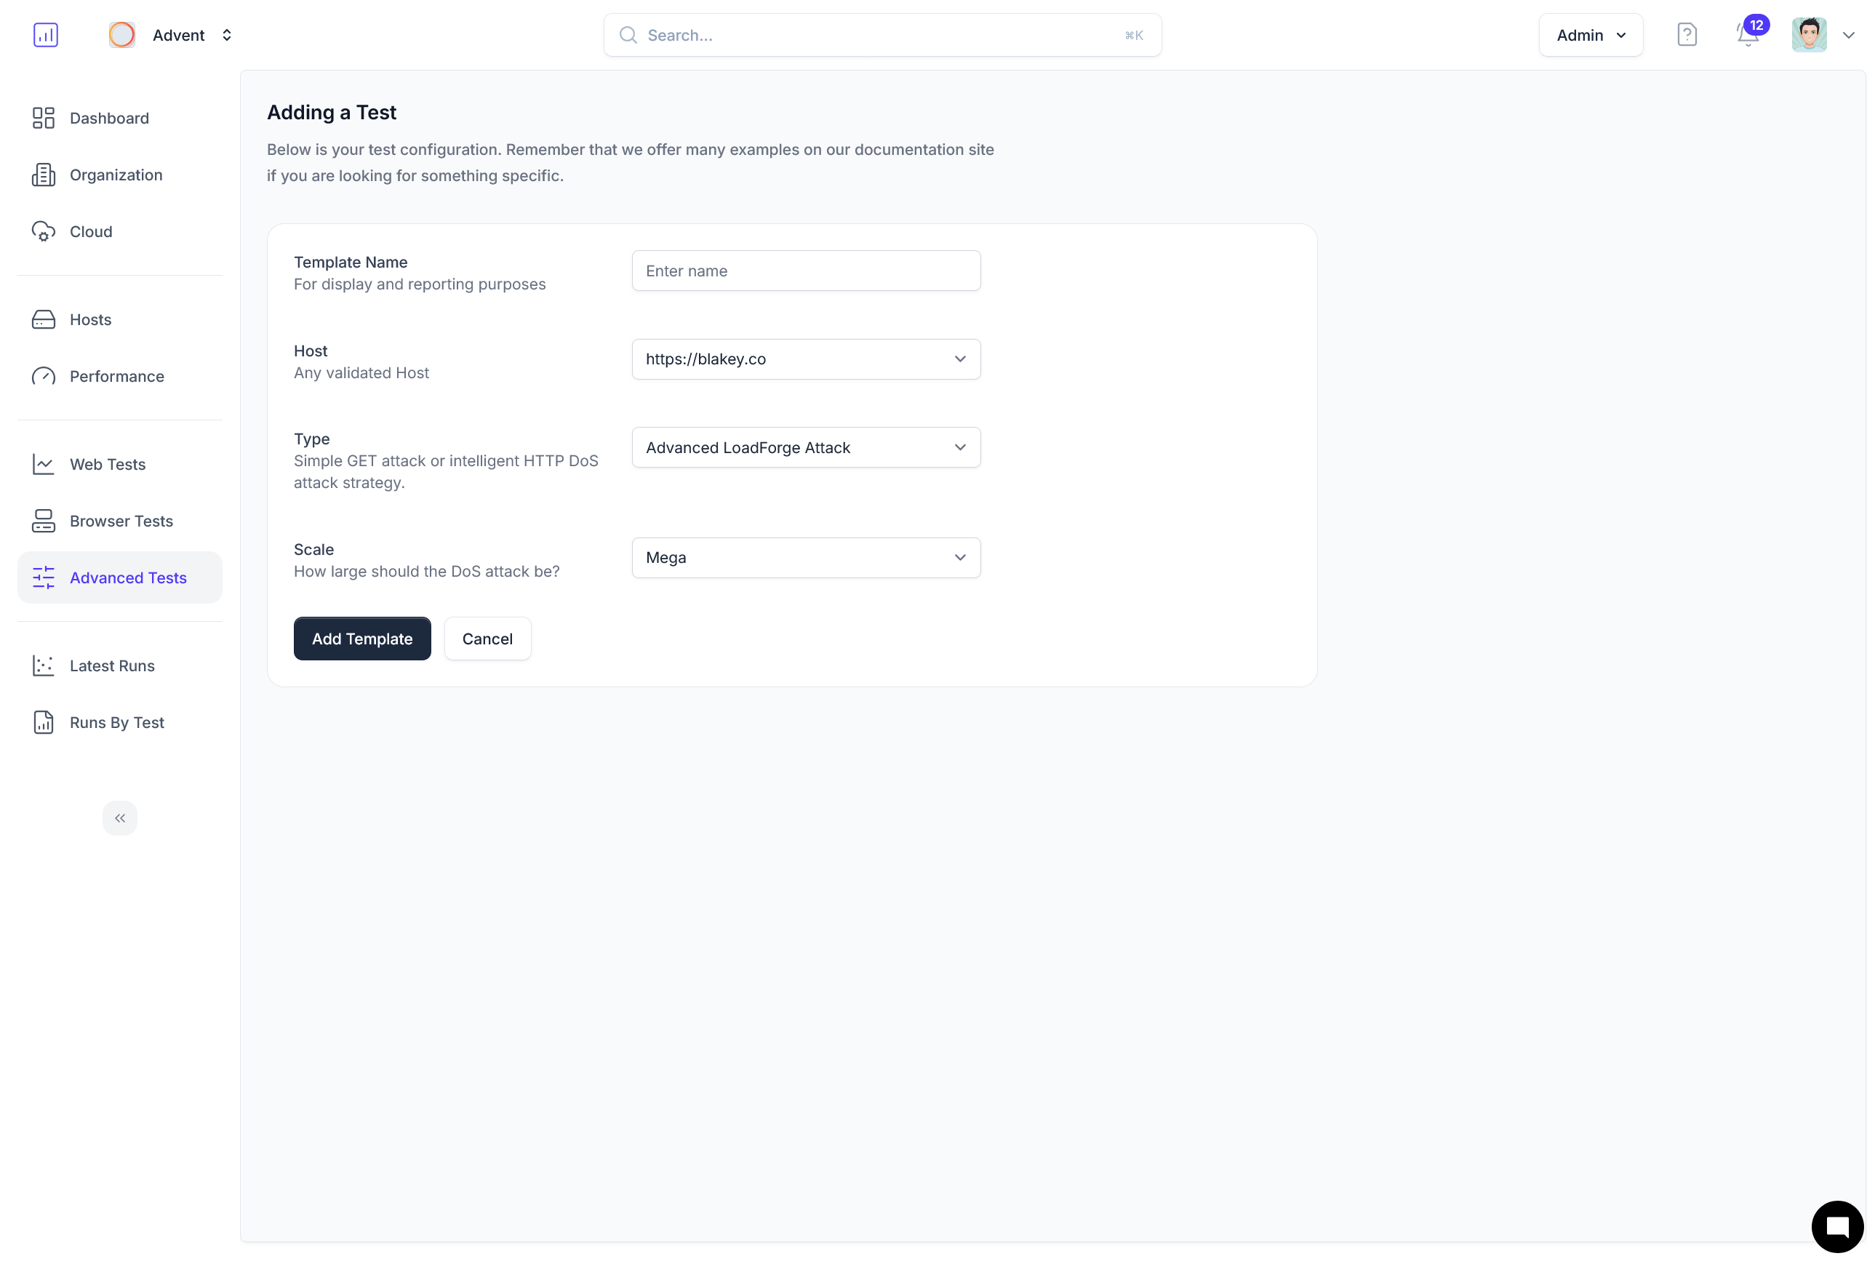Screen dimensions: 1875x1264
Task: Click the Browser Tests sidebar icon
Action: [44, 521]
